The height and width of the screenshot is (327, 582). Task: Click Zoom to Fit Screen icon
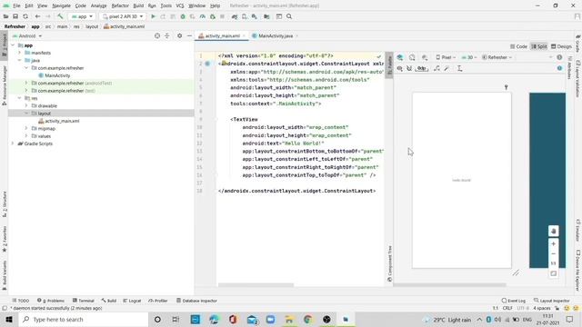554,273
